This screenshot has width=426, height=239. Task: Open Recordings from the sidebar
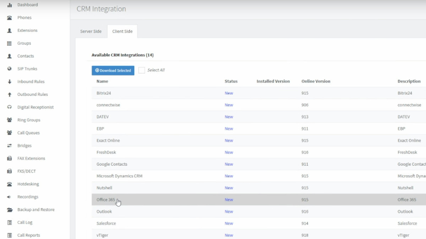click(28, 196)
